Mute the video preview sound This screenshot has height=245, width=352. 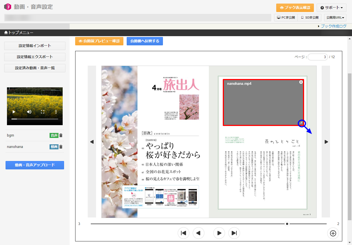[x=29, y=112]
